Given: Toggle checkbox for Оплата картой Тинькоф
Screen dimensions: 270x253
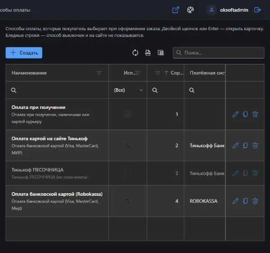Looking at the screenshot, I should point(128,145).
